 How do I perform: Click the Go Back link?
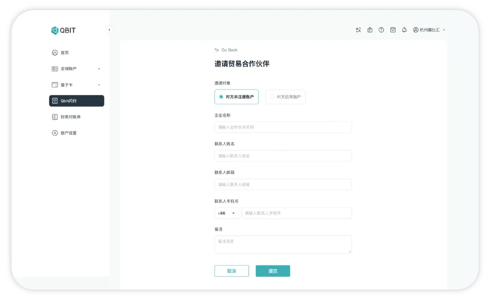point(226,50)
